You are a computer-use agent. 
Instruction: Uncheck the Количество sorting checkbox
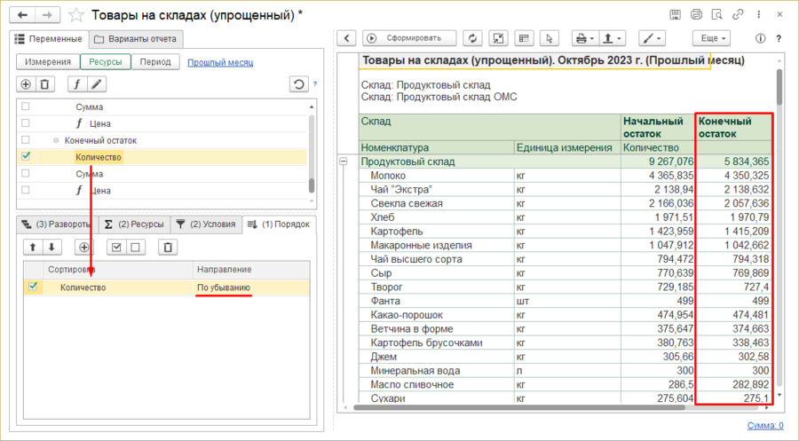point(34,287)
